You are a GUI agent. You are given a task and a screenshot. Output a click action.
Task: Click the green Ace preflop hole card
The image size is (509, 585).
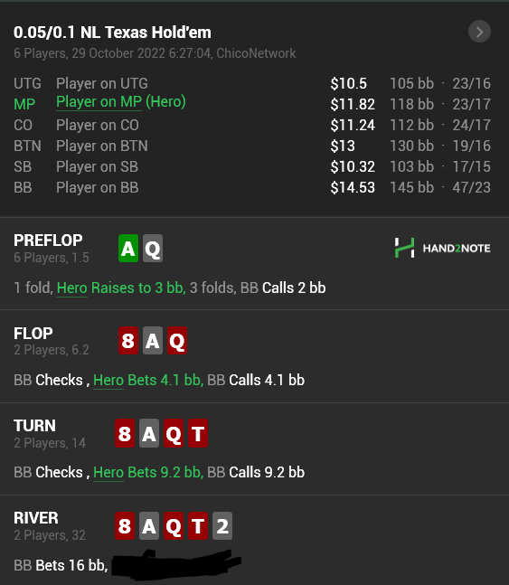[x=128, y=248]
